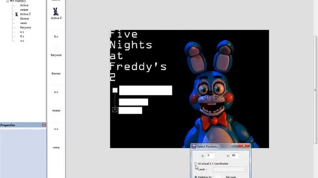Select 'бонни' in the frame tree

(x=24, y=19)
